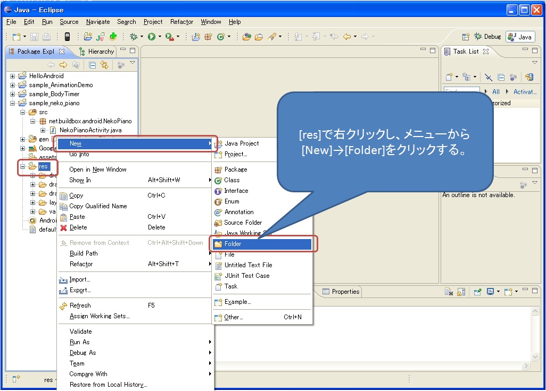Click the Print icon in the toolbar
This screenshot has height=391, width=546.
(x=46, y=37)
